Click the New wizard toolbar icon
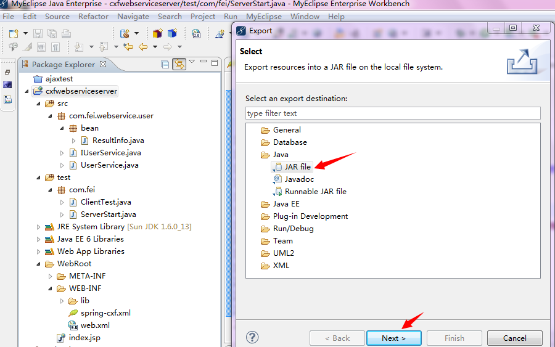 point(14,34)
